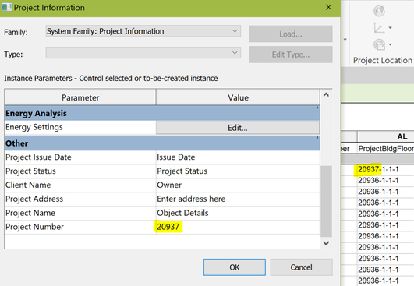414x286 pixels.
Task: Click the Position icon in Project Location panel
Action: click(x=379, y=44)
